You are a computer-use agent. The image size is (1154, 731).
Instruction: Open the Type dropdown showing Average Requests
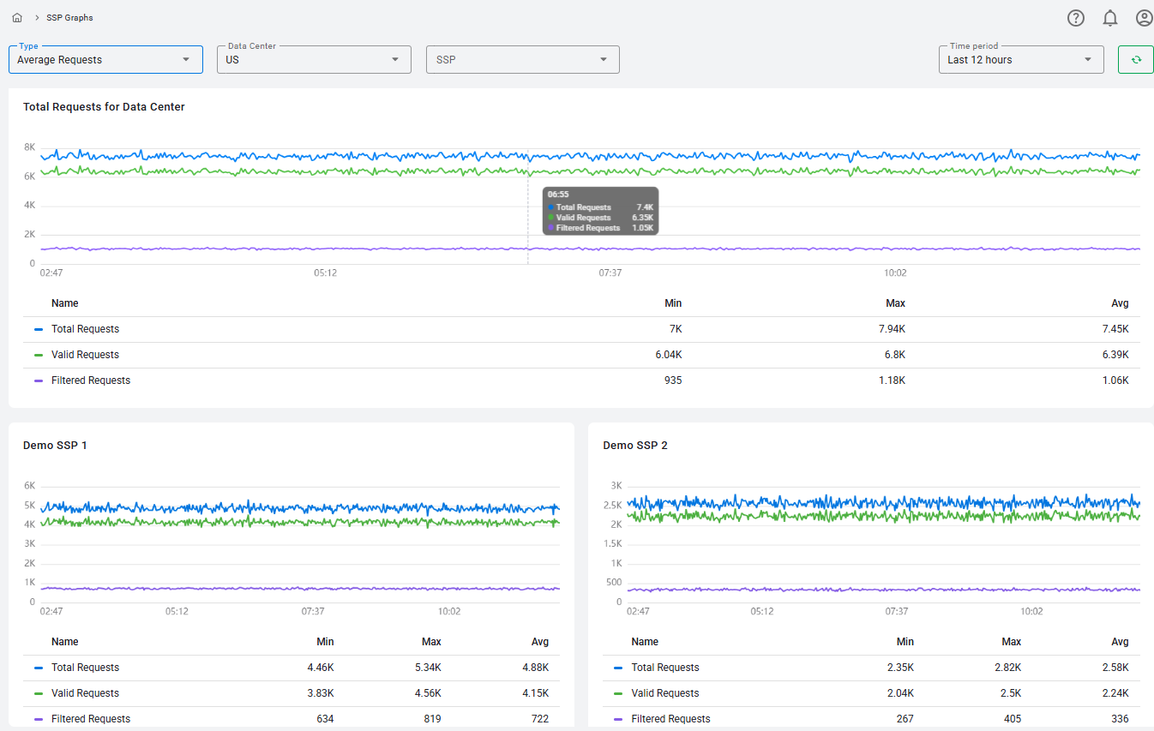click(105, 60)
